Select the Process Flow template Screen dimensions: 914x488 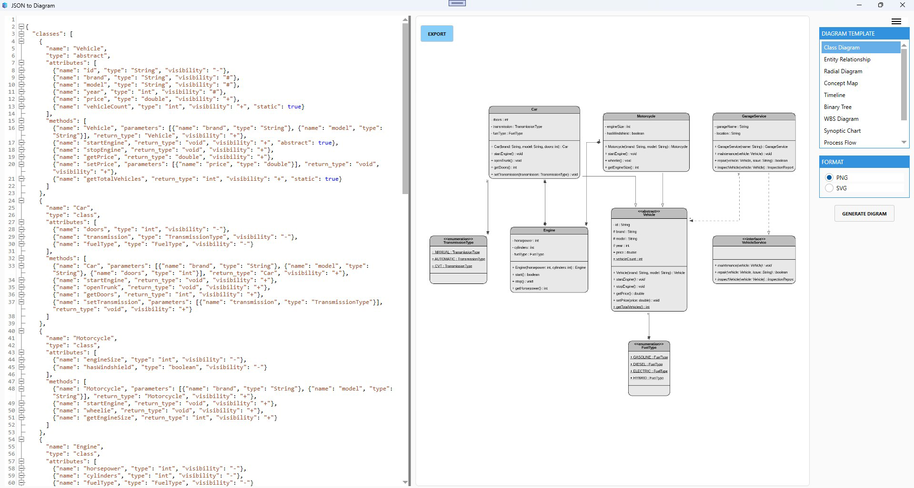(841, 142)
